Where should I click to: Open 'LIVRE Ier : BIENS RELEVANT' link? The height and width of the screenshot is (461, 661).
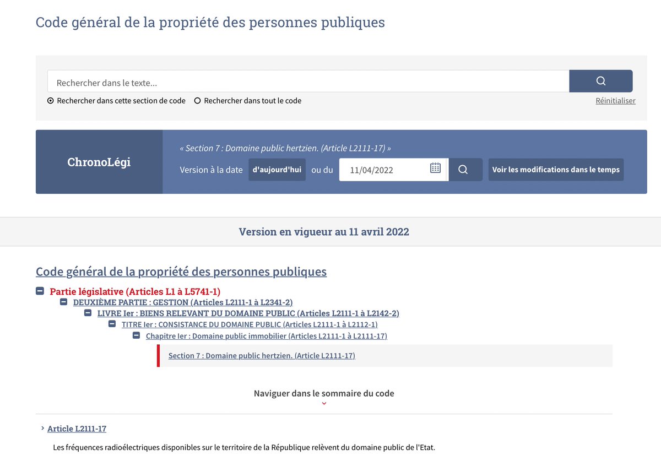coord(248,313)
